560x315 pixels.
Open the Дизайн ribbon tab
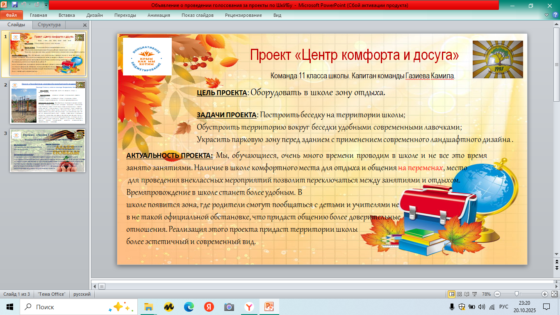pyautogui.click(x=94, y=15)
